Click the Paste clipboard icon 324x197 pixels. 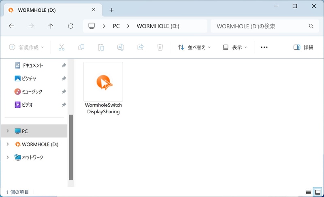tap(101, 47)
